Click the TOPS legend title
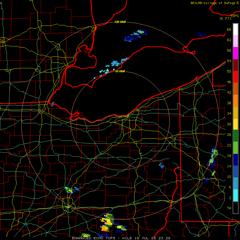 point(234,16)
